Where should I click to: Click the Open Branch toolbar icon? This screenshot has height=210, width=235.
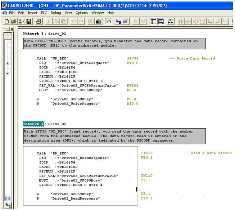point(211,22)
